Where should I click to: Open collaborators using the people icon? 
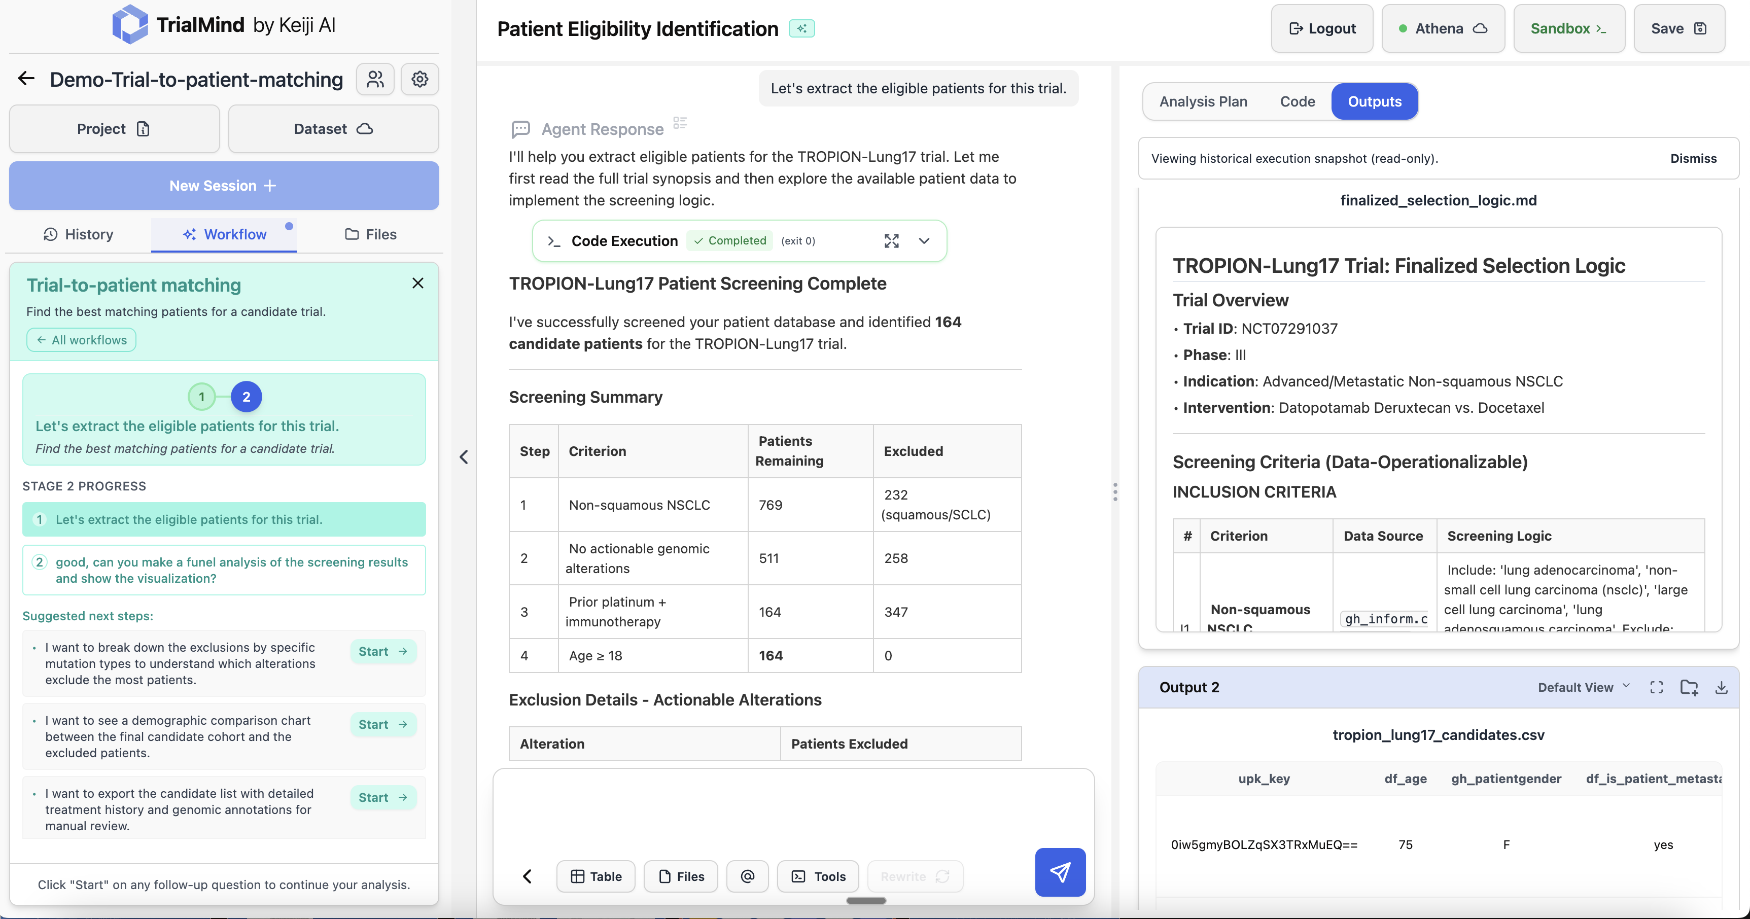point(375,79)
